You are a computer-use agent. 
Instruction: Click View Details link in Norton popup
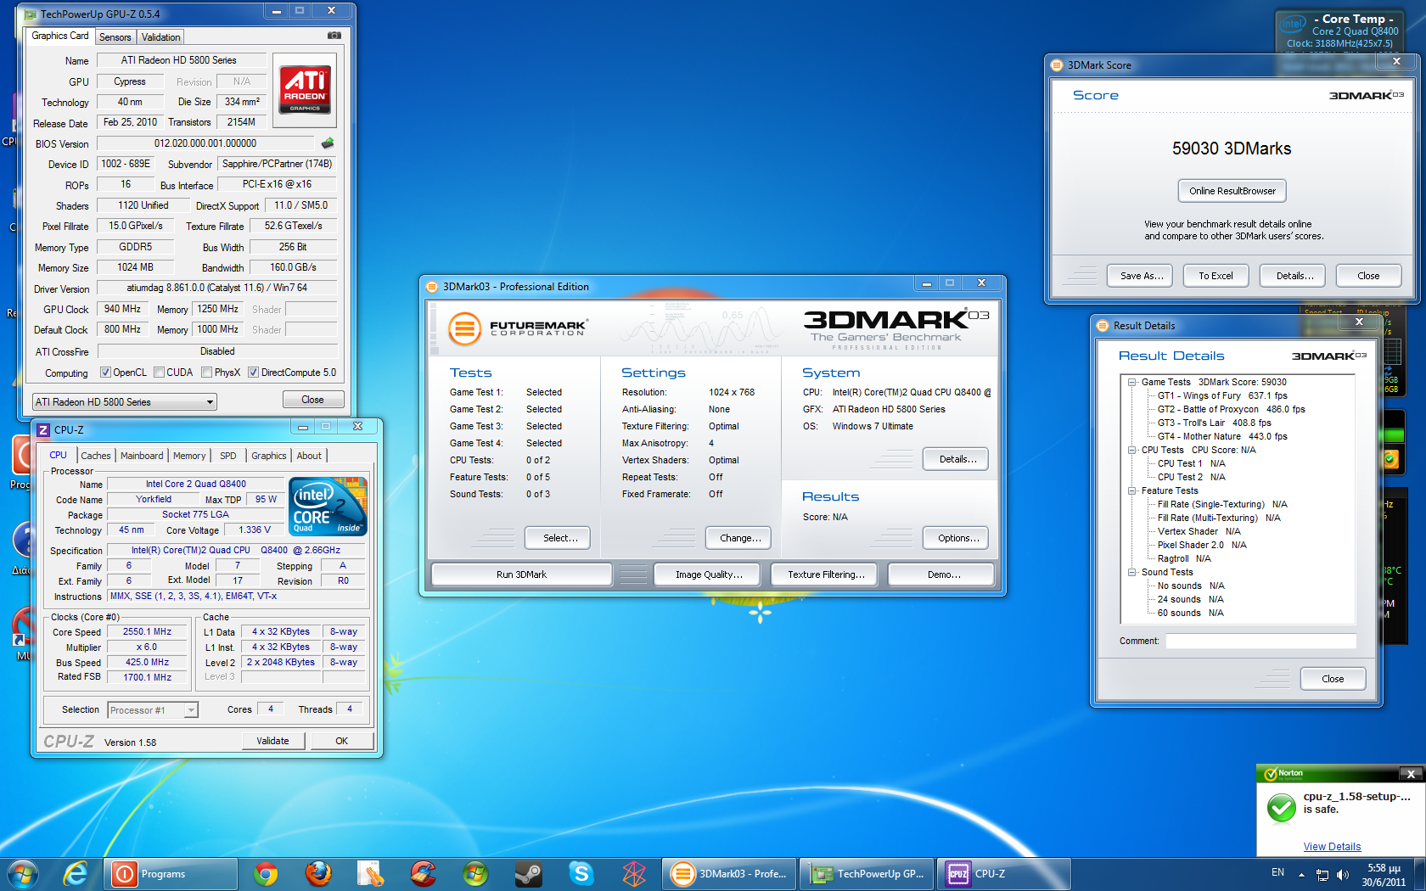pos(1332,847)
